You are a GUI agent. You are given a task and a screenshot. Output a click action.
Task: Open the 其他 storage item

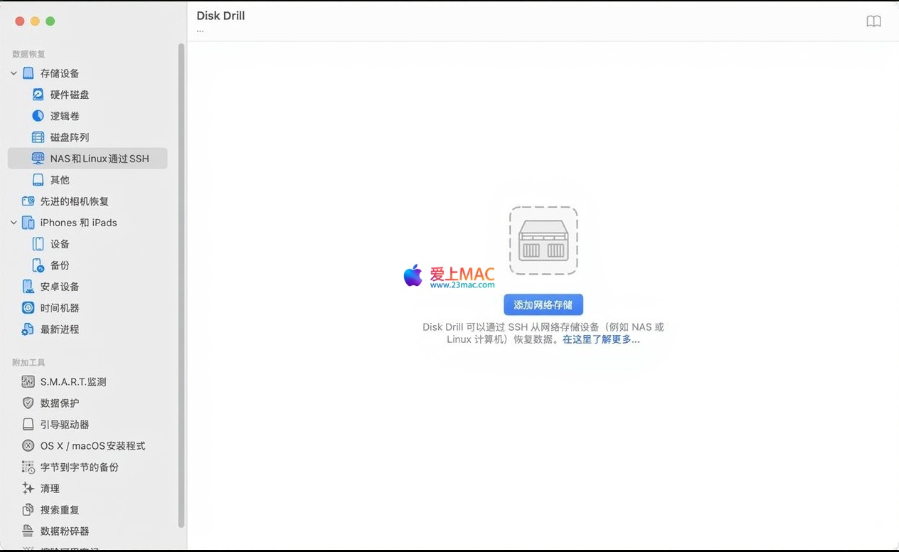click(x=60, y=180)
